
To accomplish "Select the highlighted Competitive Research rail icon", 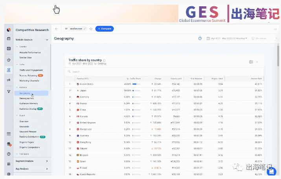I will pyautogui.click(x=9, y=70).
